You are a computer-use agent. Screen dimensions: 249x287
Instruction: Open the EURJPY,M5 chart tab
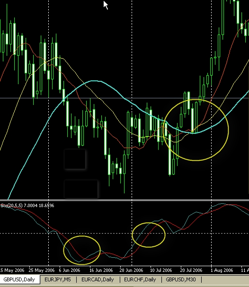point(58,279)
